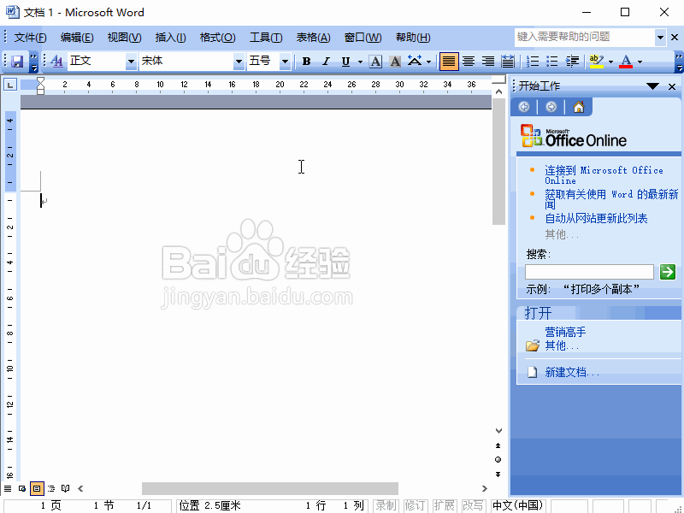Open highlight color dropdown arrow

pyautogui.click(x=610, y=62)
